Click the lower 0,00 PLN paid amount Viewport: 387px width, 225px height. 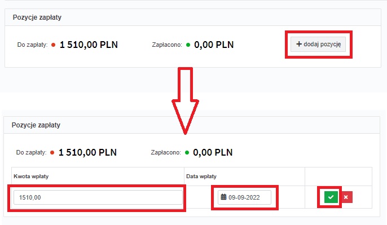(213, 152)
